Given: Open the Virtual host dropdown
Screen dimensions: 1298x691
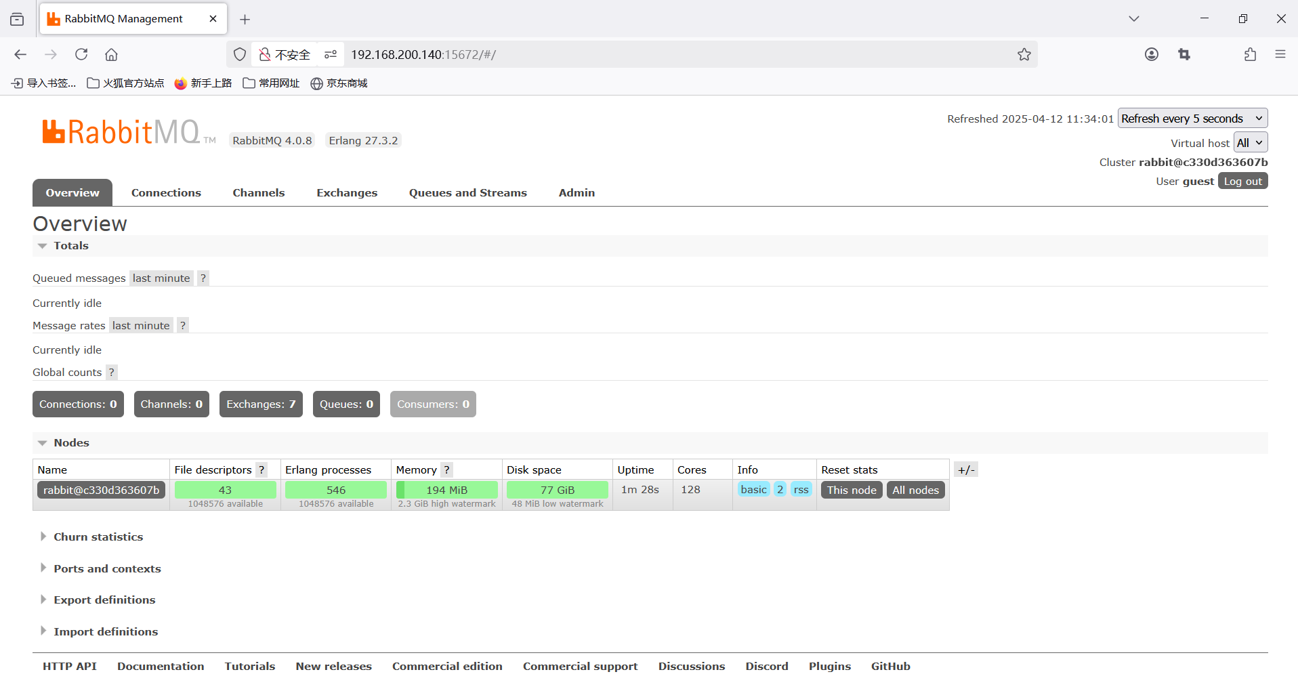Looking at the screenshot, I should (1251, 142).
